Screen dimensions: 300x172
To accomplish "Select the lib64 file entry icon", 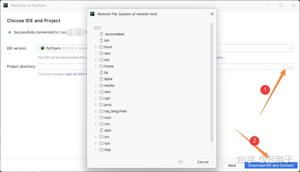I will 101,79.
